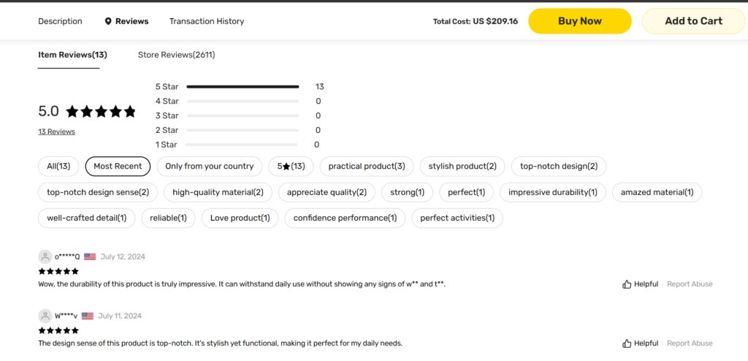Filter by top-notch design sense(2)
This screenshot has height=361, width=748.
tap(99, 192)
